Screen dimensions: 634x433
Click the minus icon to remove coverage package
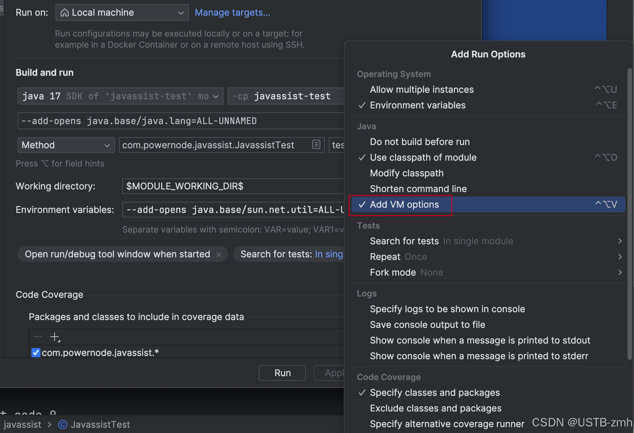38,337
